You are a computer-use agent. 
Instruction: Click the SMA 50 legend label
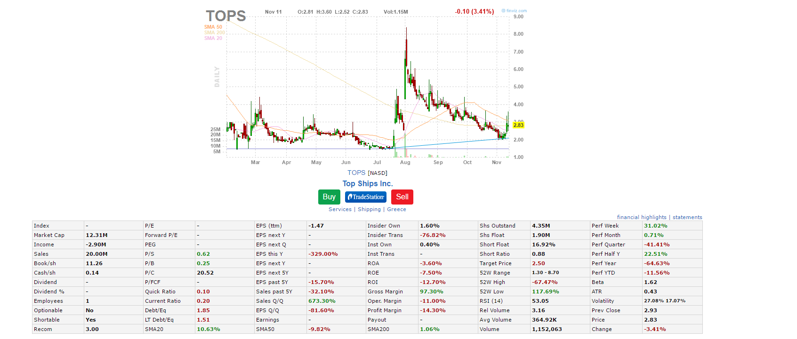click(x=213, y=27)
